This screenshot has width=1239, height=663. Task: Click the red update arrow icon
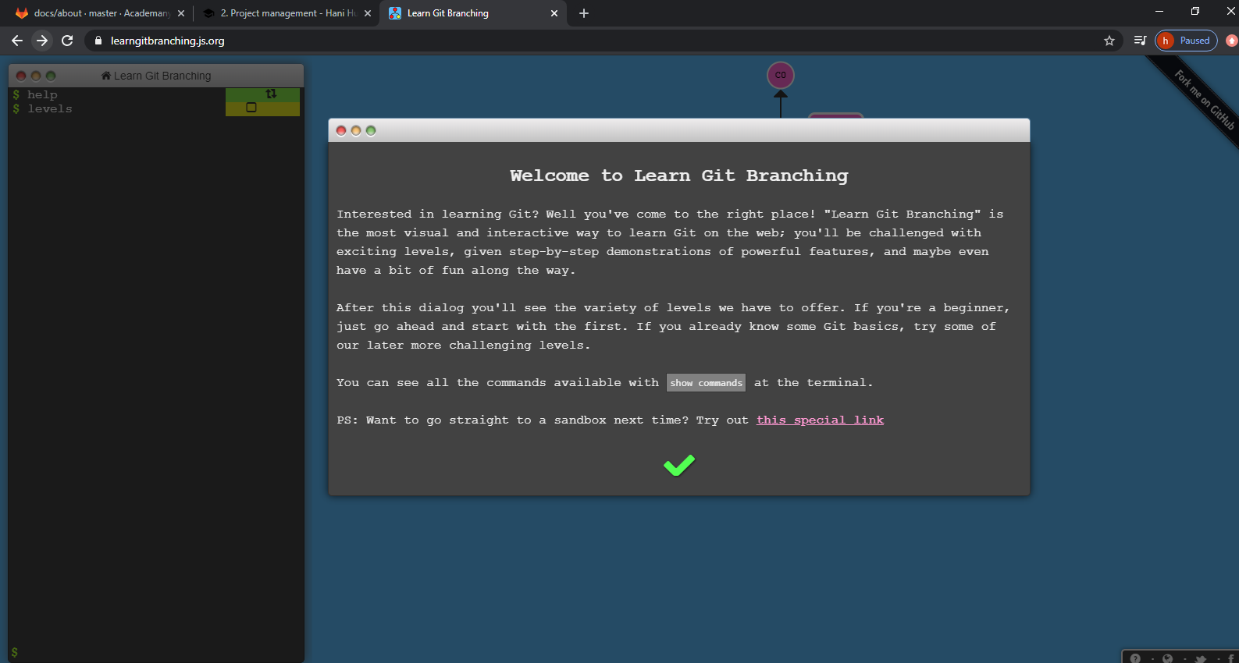(1232, 41)
